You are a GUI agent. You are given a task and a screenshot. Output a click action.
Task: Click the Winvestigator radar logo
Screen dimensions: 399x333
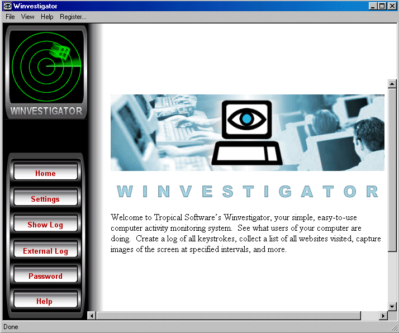point(46,72)
